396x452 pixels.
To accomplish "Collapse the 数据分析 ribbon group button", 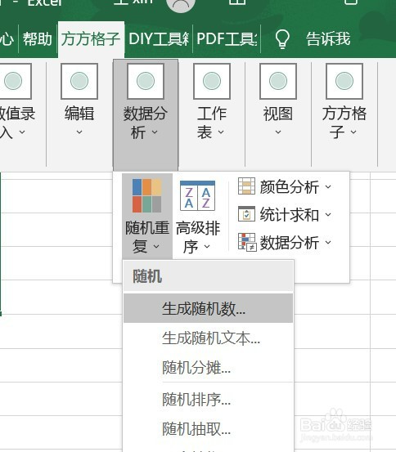I will [x=146, y=115].
